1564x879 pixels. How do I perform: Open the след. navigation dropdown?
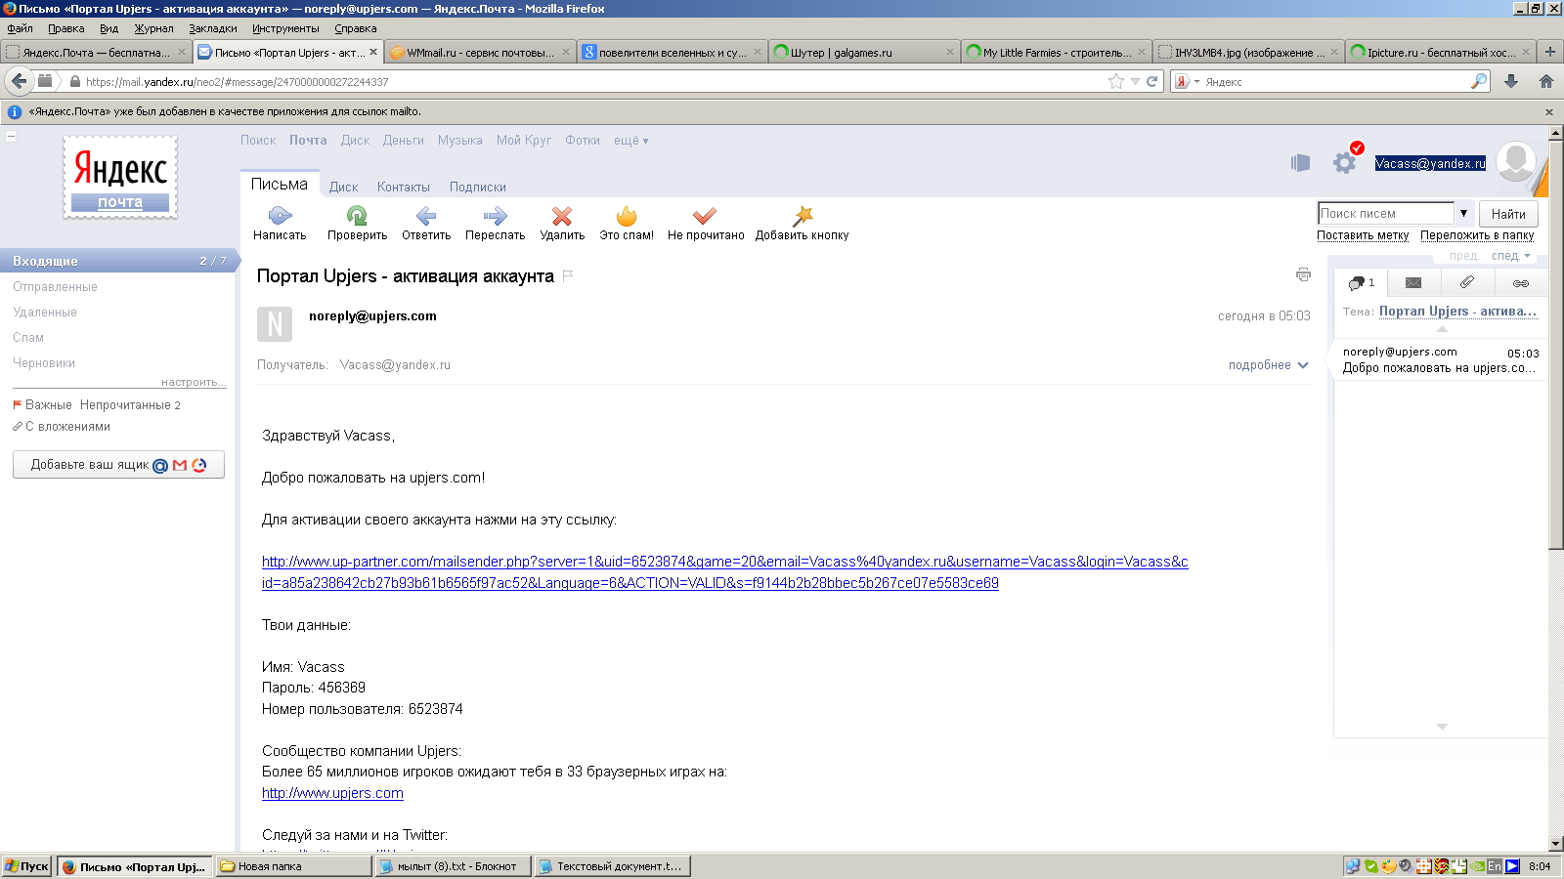tap(1510, 256)
